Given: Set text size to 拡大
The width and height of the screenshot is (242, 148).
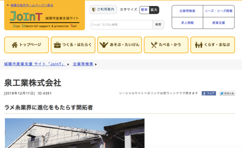Looking at the screenshot, I should tap(154, 10).
